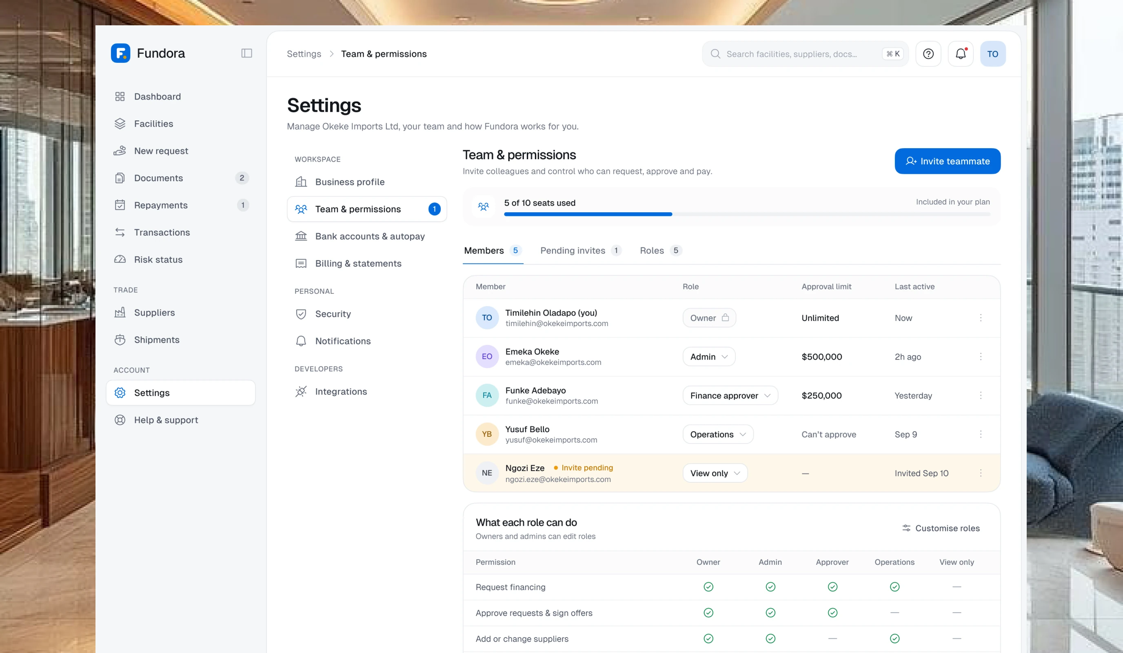Click the NE avatar for Ngozi Eze
Viewport: 1123px width, 653px height.
click(487, 473)
